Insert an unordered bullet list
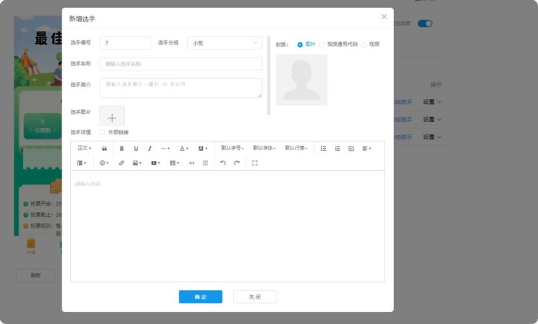Image resolution: width=538 pixels, height=324 pixels. click(323, 149)
